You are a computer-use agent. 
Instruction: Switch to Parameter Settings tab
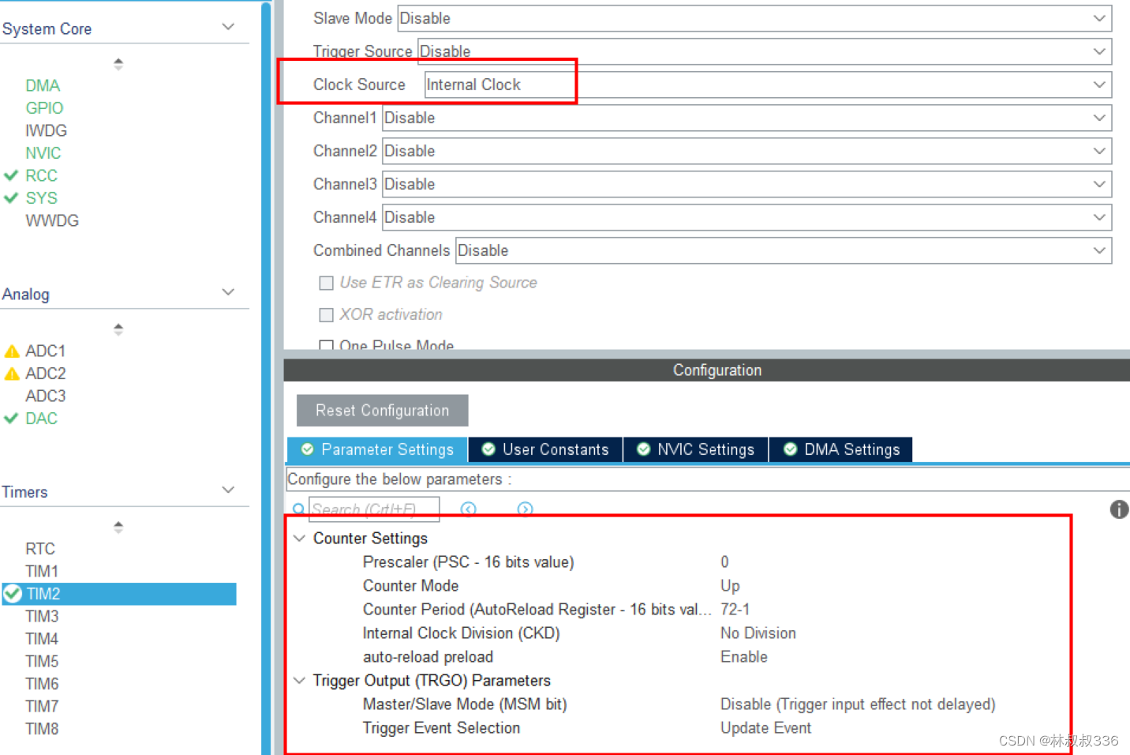click(x=377, y=449)
